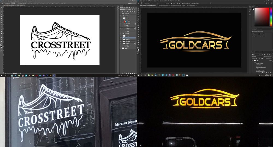Click the Windows Start button on left taskbar
Image resolution: width=273 pixels, height=147 pixels.
[x=2, y=76]
